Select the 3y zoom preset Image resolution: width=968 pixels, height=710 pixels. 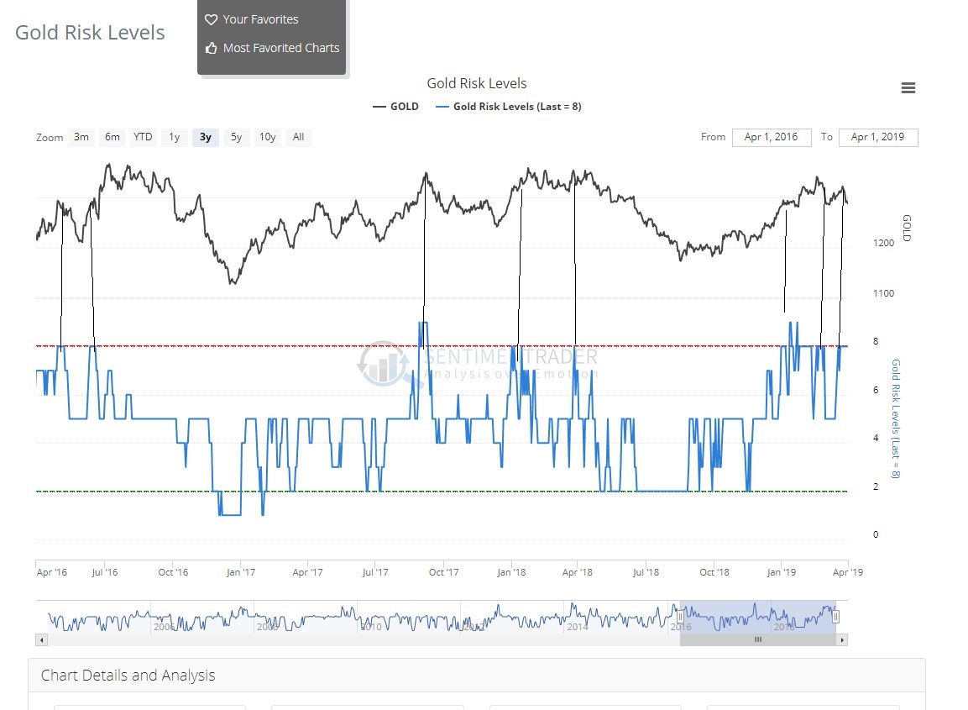(x=205, y=137)
